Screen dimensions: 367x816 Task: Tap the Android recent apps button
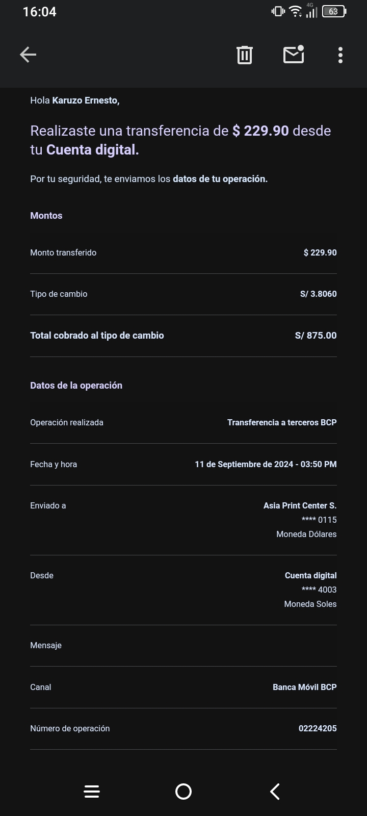(x=92, y=791)
